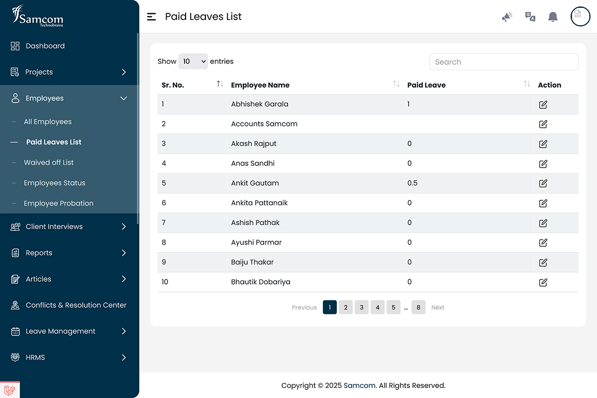Image resolution: width=597 pixels, height=398 pixels.
Task: Edit paid leave for Abhishek Garala
Action: coord(543,105)
